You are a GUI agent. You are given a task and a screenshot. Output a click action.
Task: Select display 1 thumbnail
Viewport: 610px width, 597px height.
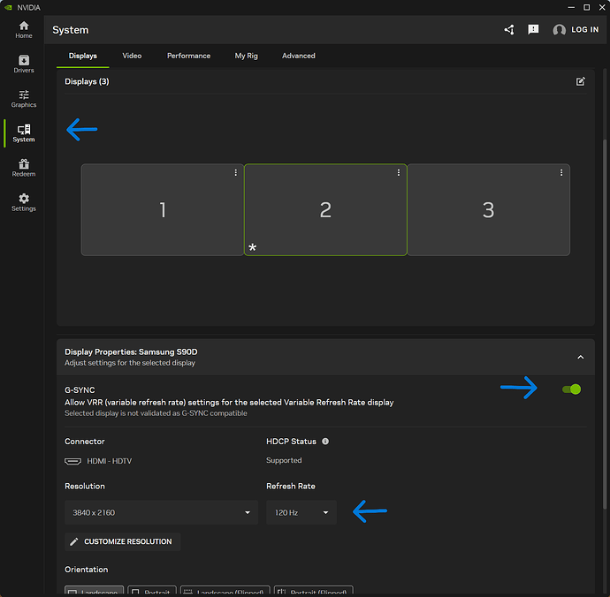click(163, 210)
